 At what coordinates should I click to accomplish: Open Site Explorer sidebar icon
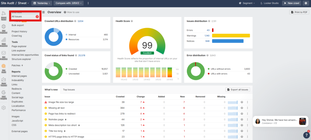[x=4, y=28]
